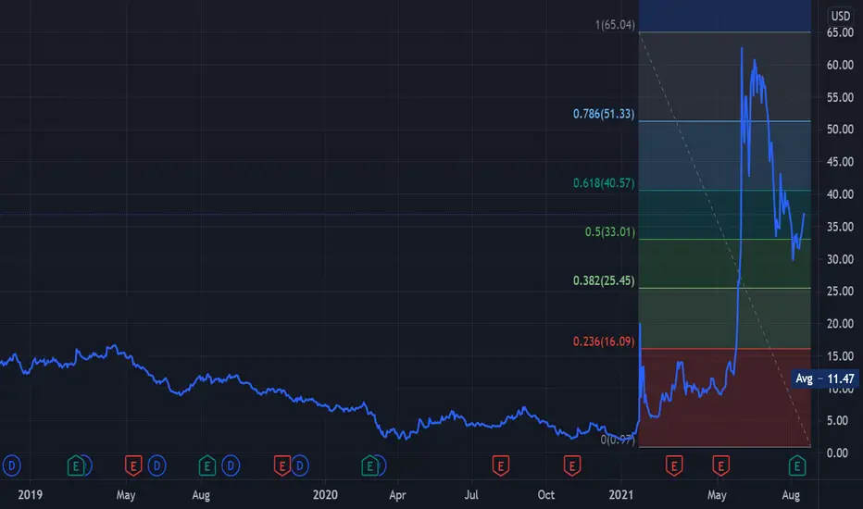Click the 1(65.04) top Fibonacci label
Screen dimensions: 863x509
coord(615,25)
